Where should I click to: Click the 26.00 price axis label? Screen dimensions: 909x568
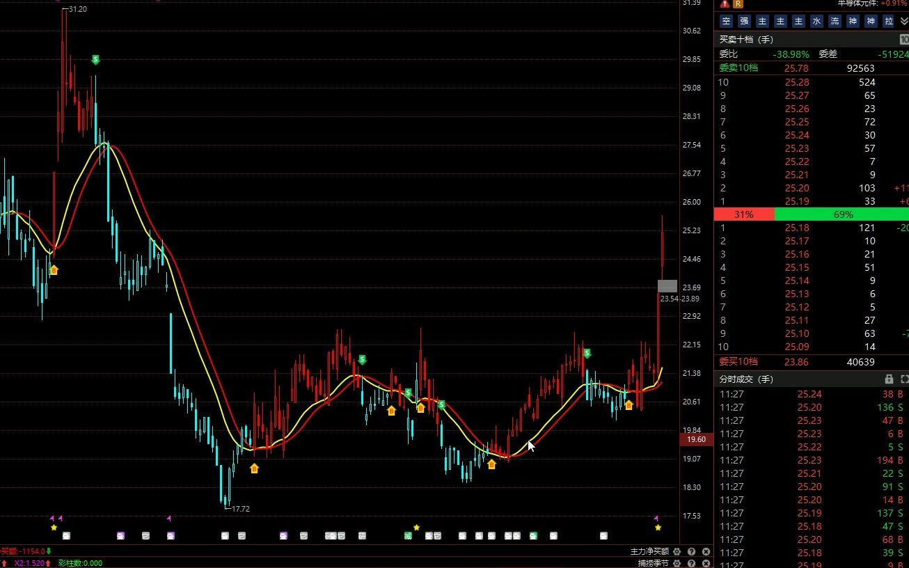pos(692,202)
